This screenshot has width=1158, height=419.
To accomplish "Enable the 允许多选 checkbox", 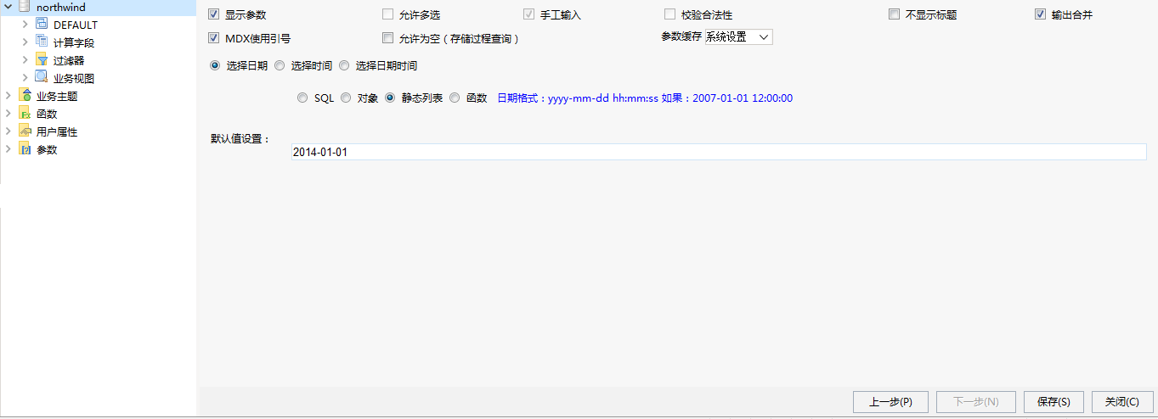I will pos(387,14).
